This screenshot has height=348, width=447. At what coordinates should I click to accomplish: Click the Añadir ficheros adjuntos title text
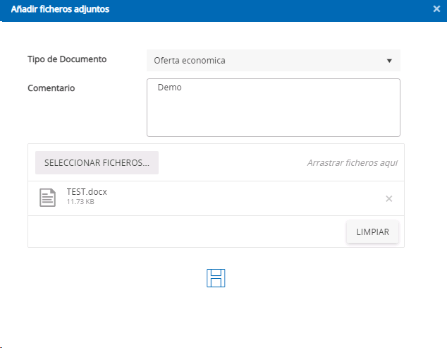[60, 9]
